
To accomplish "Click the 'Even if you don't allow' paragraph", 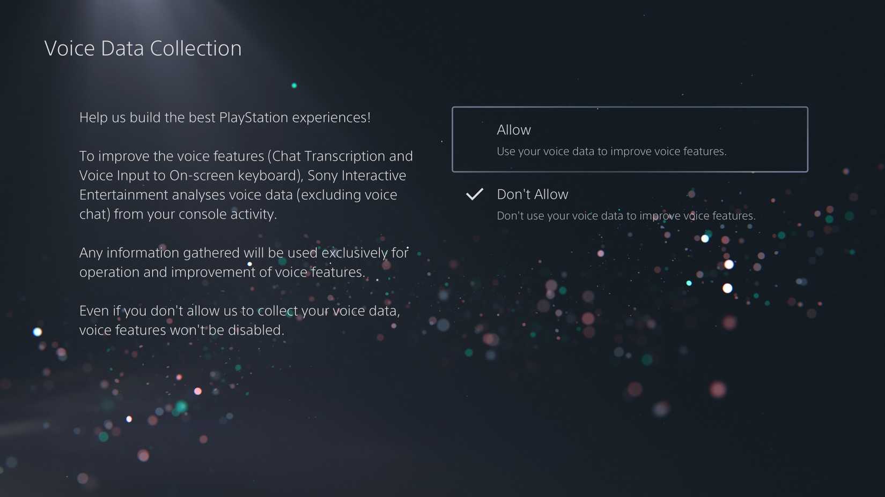I will 239,320.
